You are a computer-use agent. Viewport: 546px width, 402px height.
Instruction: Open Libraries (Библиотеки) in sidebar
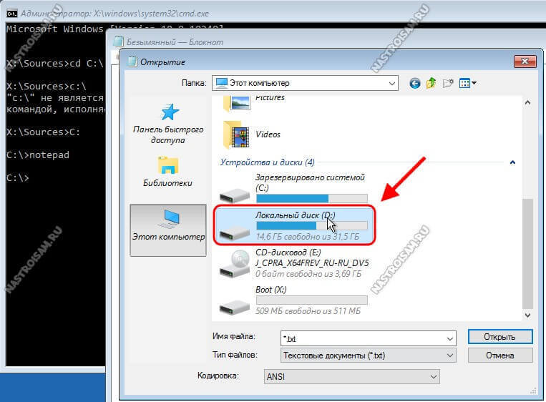(168, 172)
